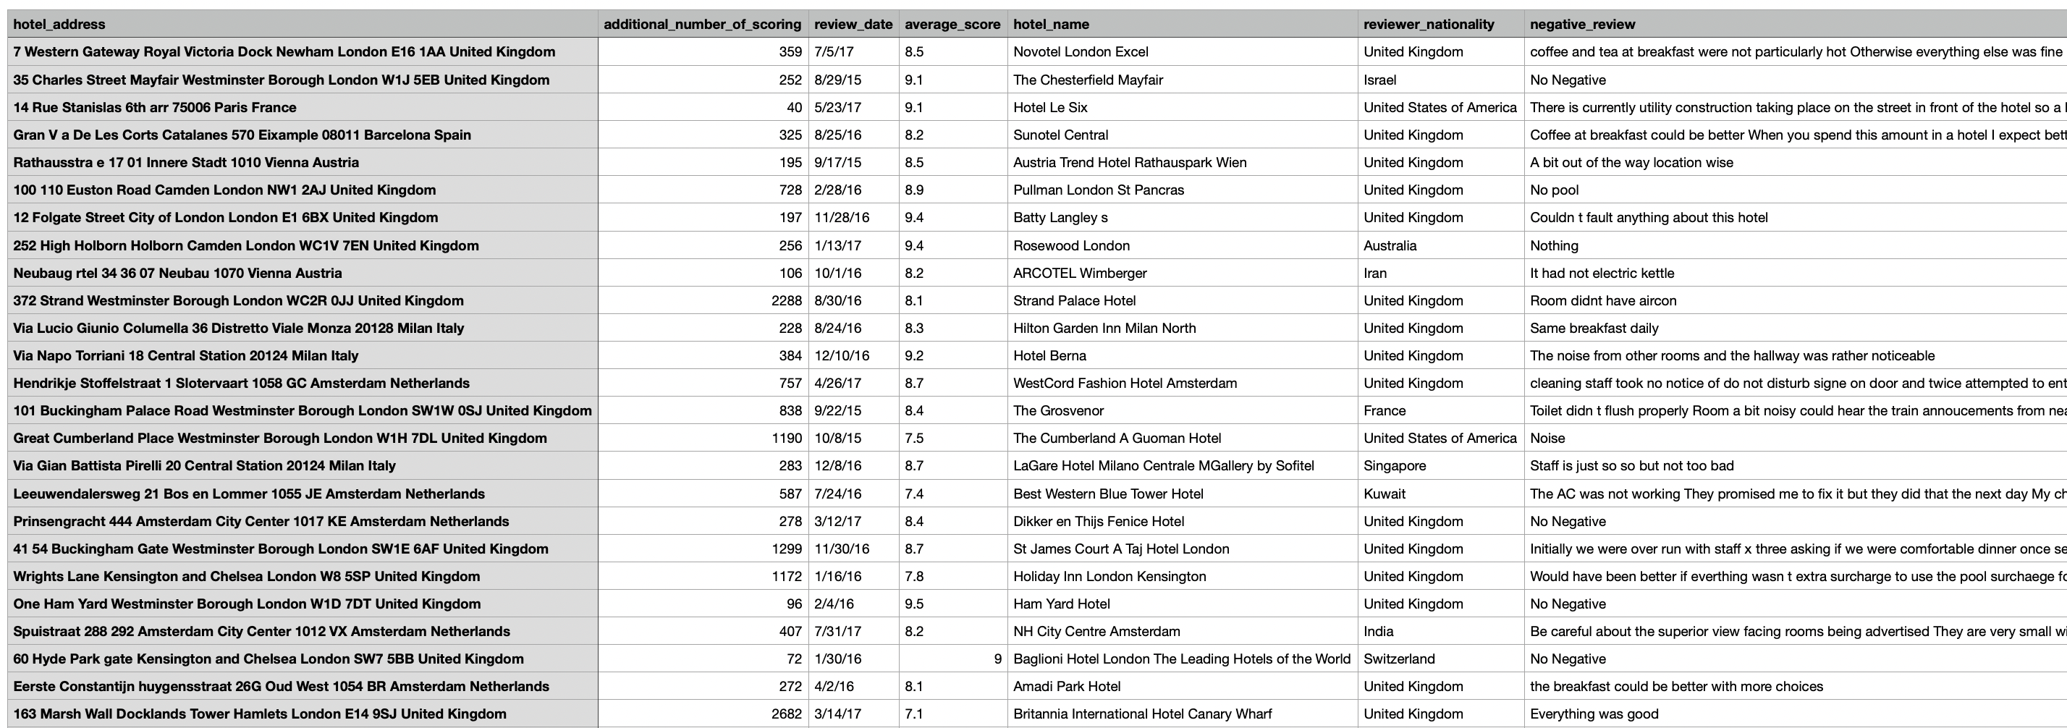
Task: Select Austria Trend Hotel Rathauspark Wien cell
Action: [x=1183, y=162]
